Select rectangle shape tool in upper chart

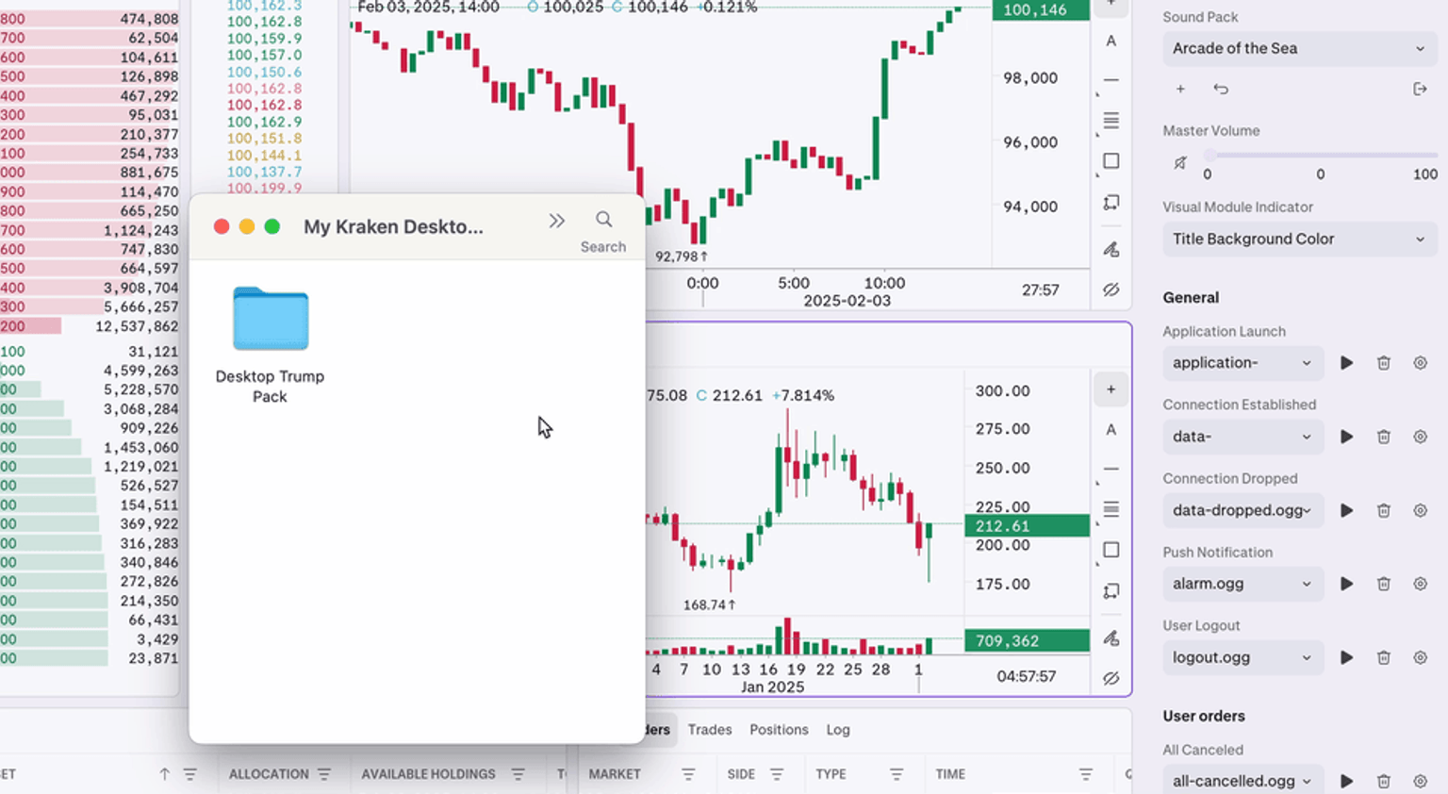pyautogui.click(x=1111, y=161)
